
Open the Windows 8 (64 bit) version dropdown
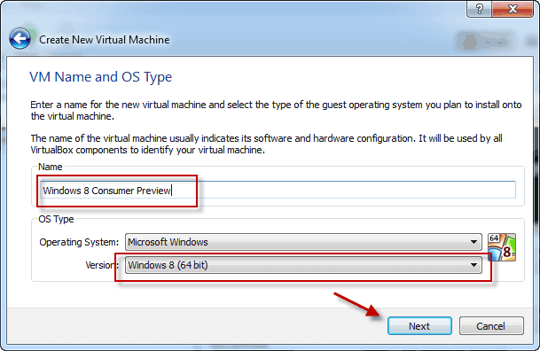[x=303, y=265]
